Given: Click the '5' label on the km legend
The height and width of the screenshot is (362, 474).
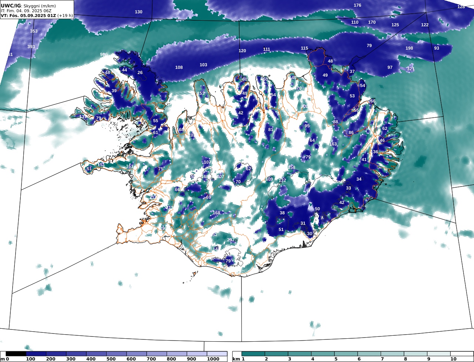Looking at the screenshot, I should [x=336, y=359].
